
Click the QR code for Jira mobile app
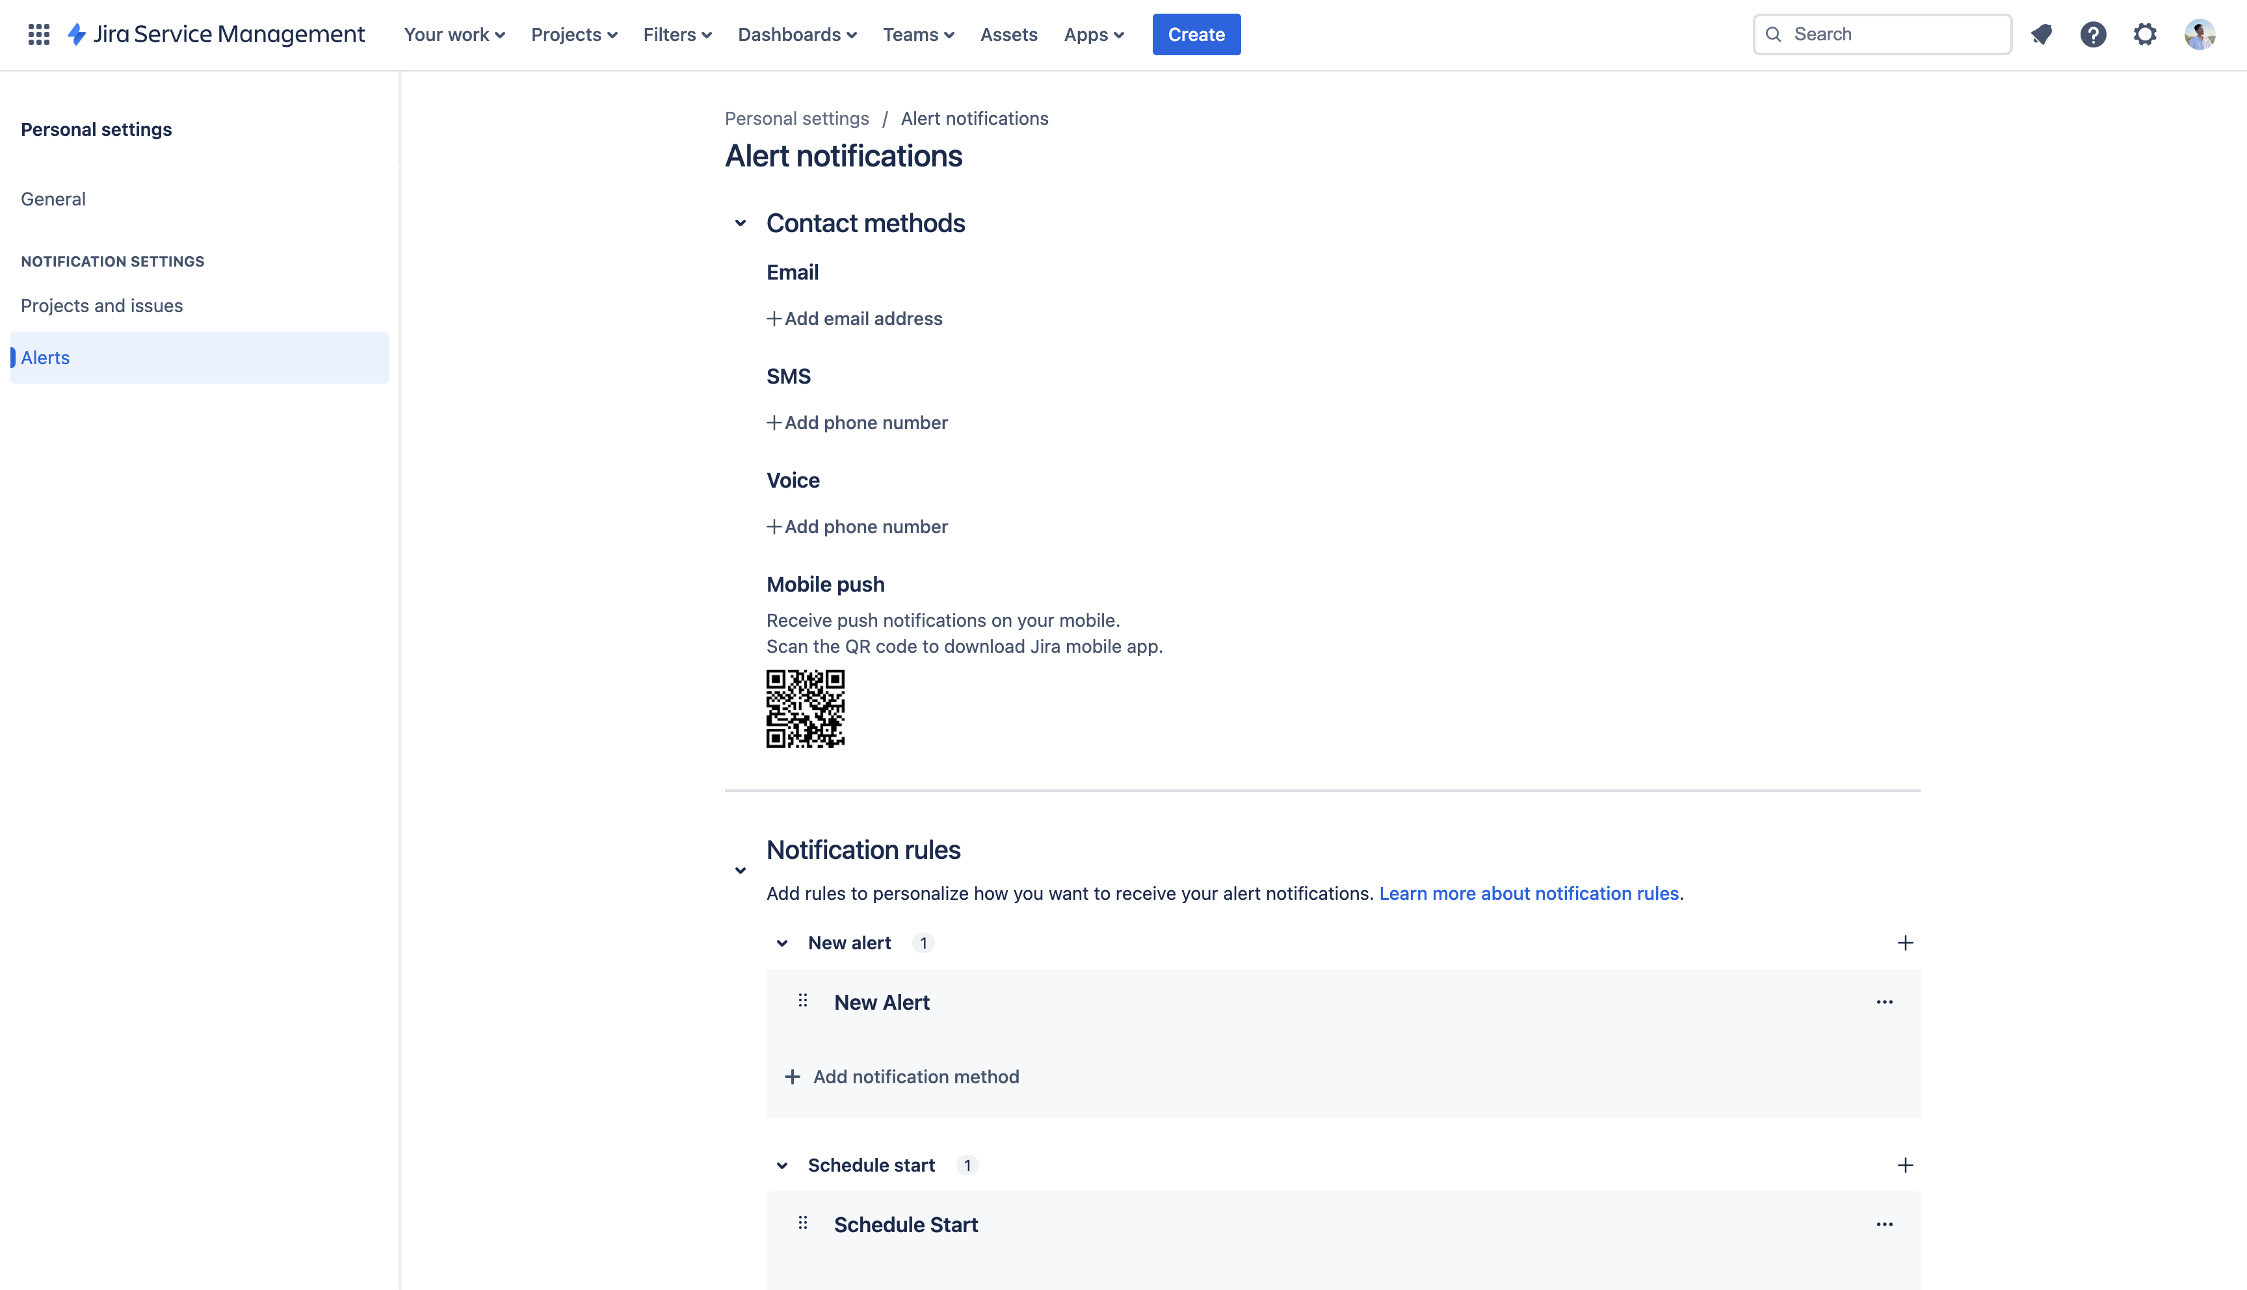click(805, 709)
